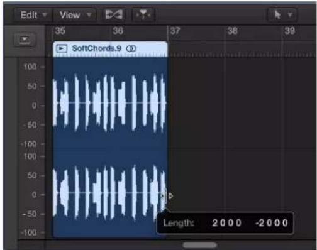This screenshot has height=250, width=317.
Task: Toggle the Catch playhead icon
Action: point(143,15)
